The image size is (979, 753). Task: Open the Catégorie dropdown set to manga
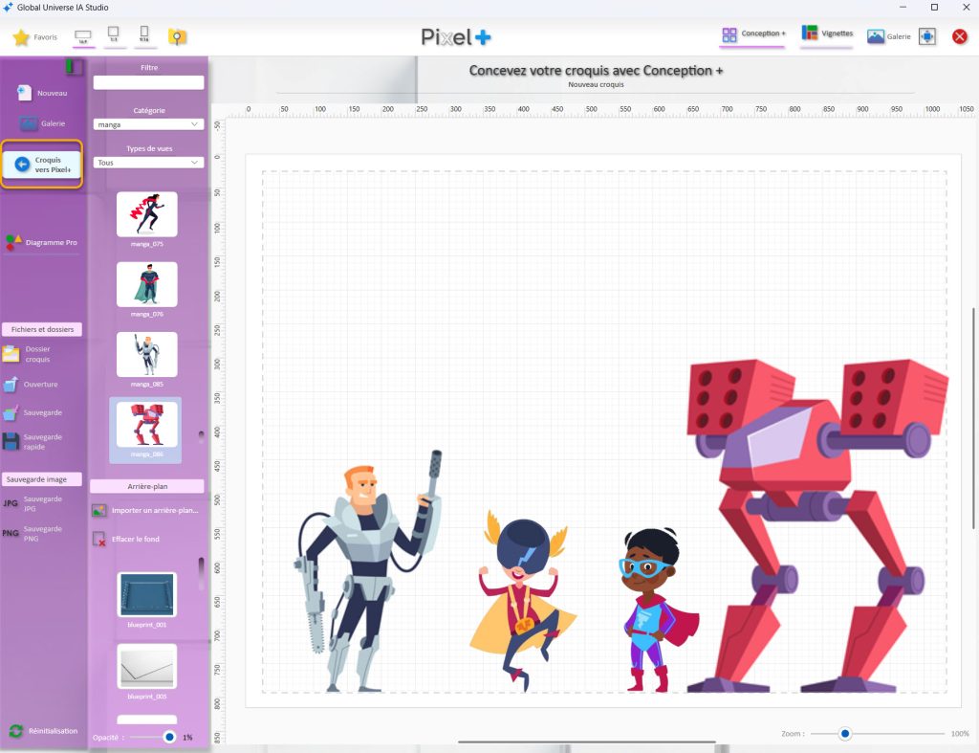click(149, 124)
